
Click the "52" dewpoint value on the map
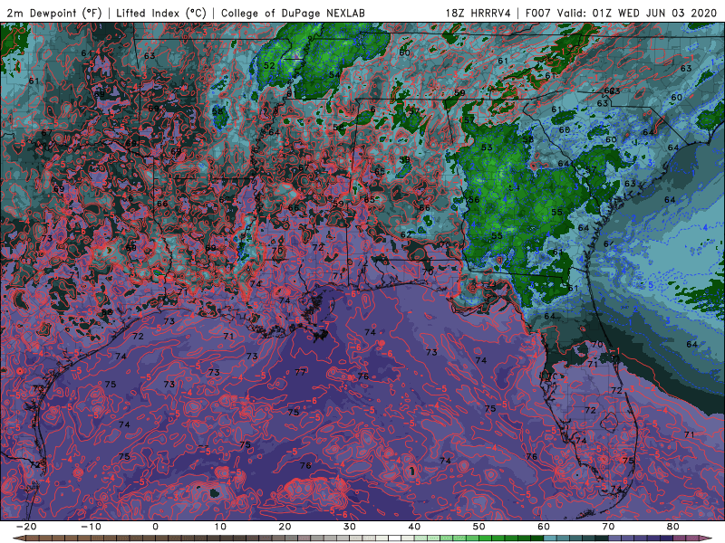click(x=269, y=65)
